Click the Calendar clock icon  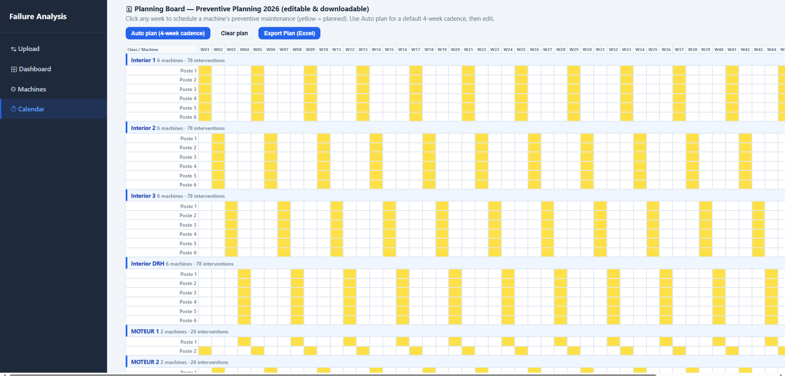(13, 109)
